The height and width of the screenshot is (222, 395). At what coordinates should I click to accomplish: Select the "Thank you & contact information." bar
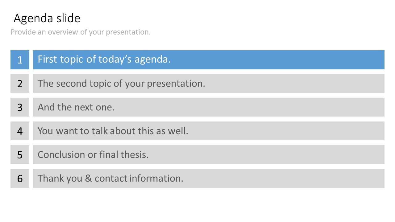(209, 179)
